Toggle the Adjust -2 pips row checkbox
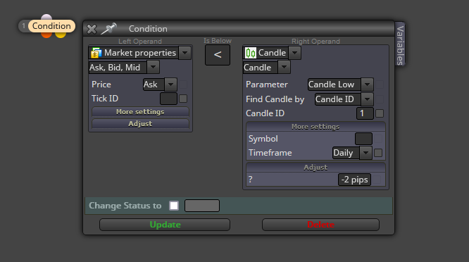This screenshot has height=262, width=469. pos(377,180)
